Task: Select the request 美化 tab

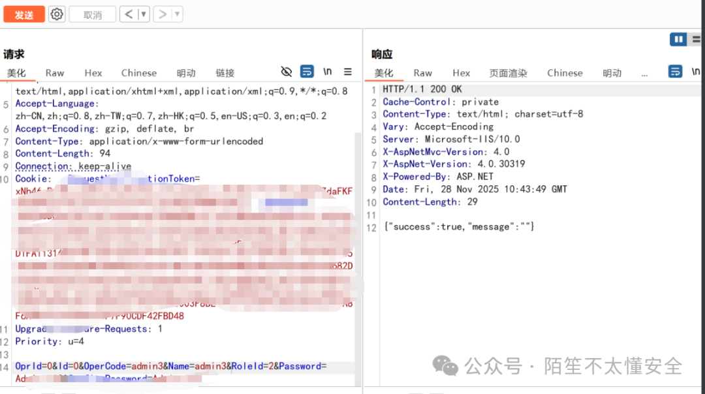Action: [16, 73]
